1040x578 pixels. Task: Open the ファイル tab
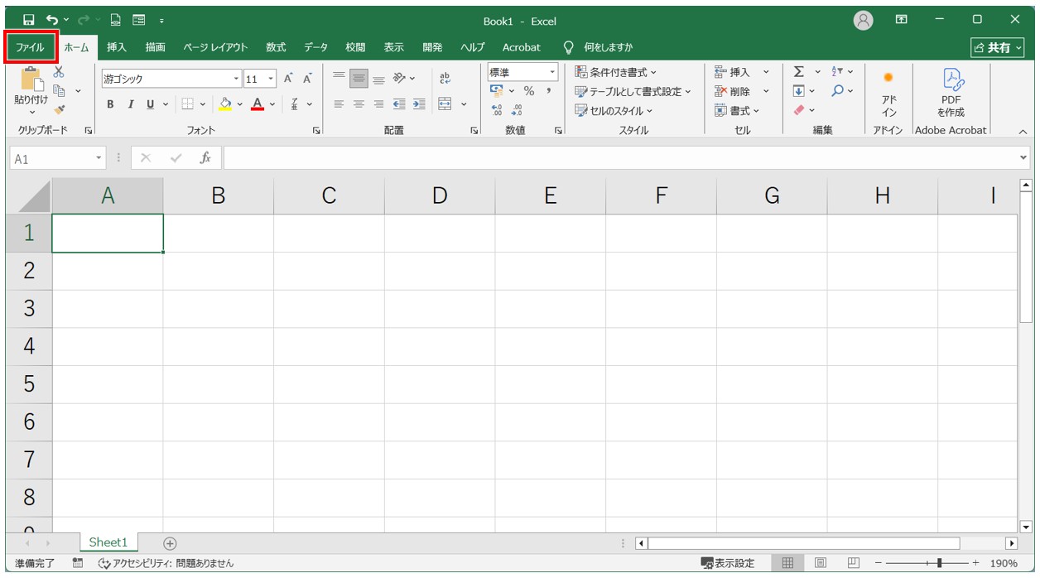30,46
